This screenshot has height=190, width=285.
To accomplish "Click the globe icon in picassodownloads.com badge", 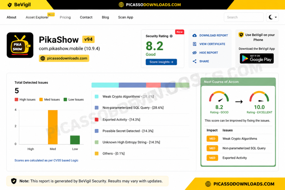I will pos(43,58).
